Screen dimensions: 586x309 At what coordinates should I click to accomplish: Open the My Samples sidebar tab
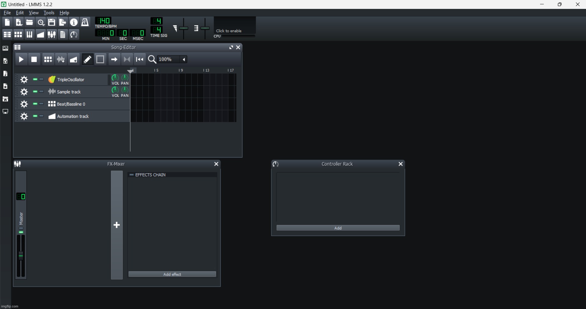pyautogui.click(x=6, y=74)
